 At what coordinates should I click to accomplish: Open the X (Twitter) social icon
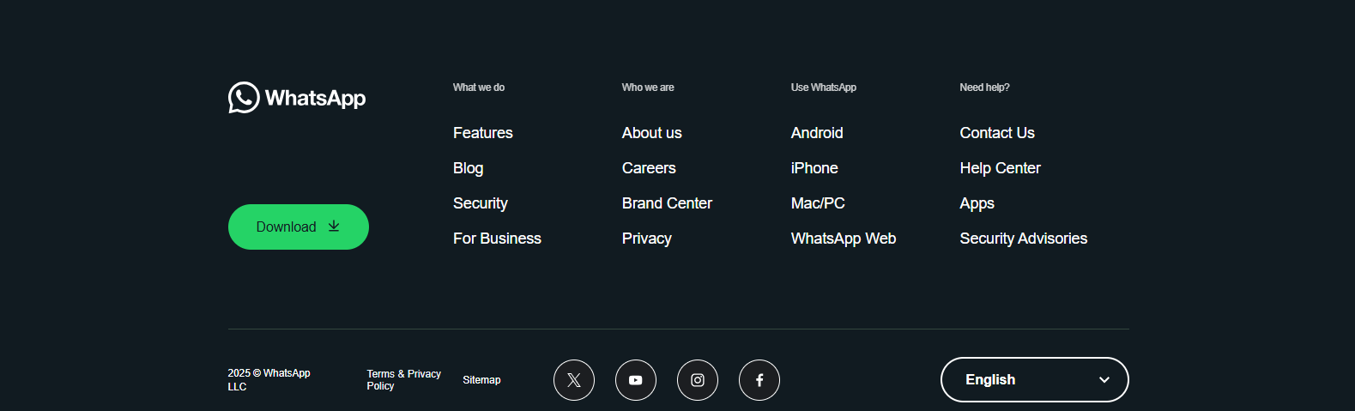pyautogui.click(x=574, y=380)
